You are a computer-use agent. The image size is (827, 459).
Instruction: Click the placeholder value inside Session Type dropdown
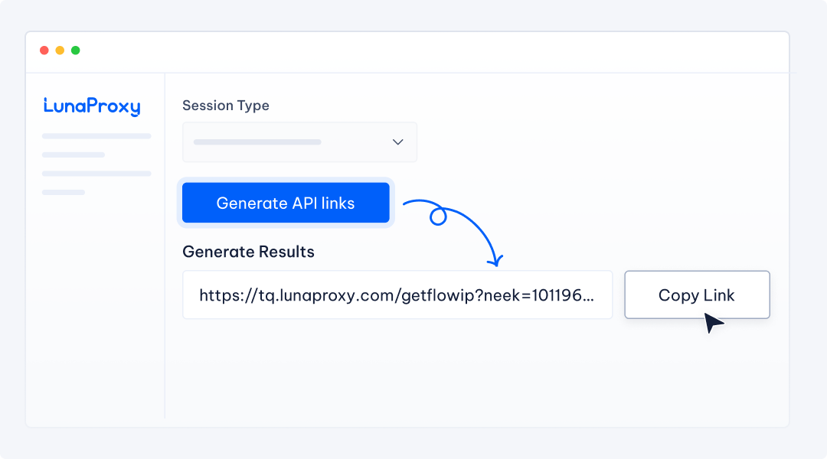coord(257,142)
